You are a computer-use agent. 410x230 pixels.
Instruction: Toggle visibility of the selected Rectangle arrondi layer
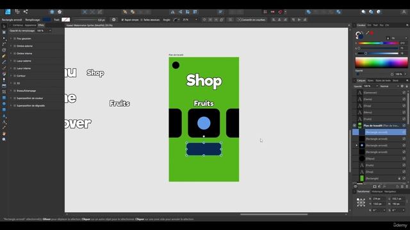click(404, 132)
